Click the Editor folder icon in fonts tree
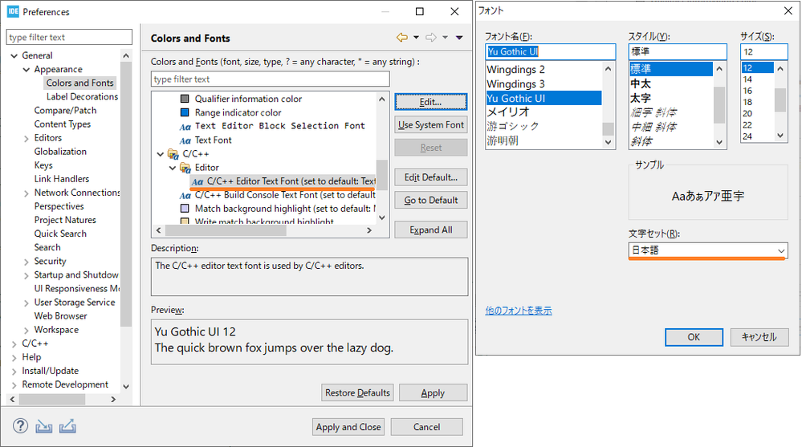Screen dimensions: 802x447 tap(185, 167)
